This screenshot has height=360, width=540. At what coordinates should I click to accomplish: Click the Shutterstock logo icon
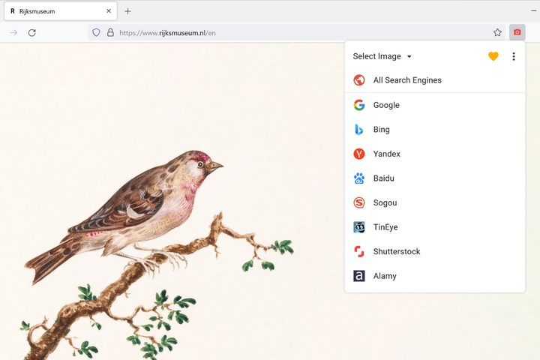point(358,251)
